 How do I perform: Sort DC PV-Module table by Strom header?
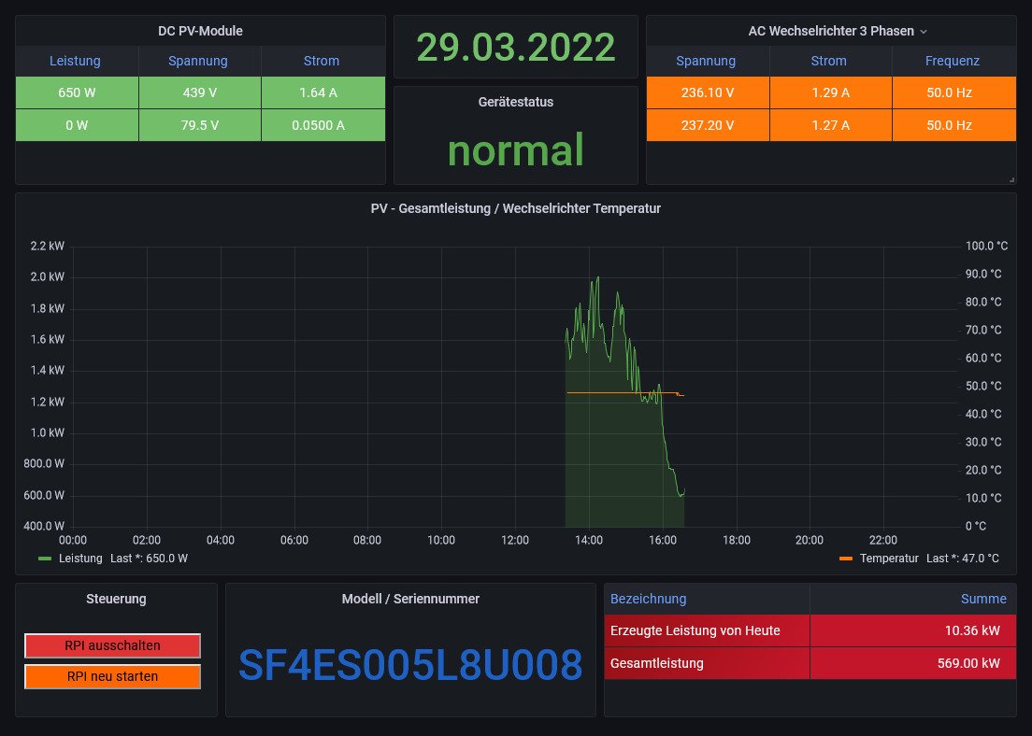point(322,61)
